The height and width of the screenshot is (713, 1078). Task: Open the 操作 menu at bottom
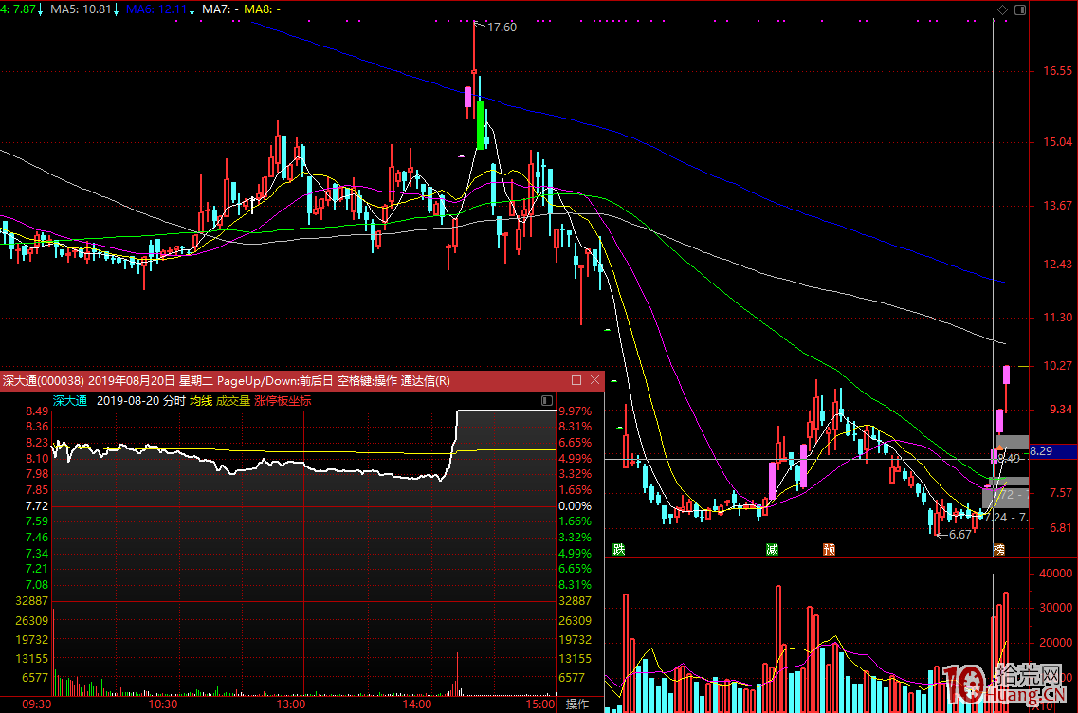coord(577,704)
